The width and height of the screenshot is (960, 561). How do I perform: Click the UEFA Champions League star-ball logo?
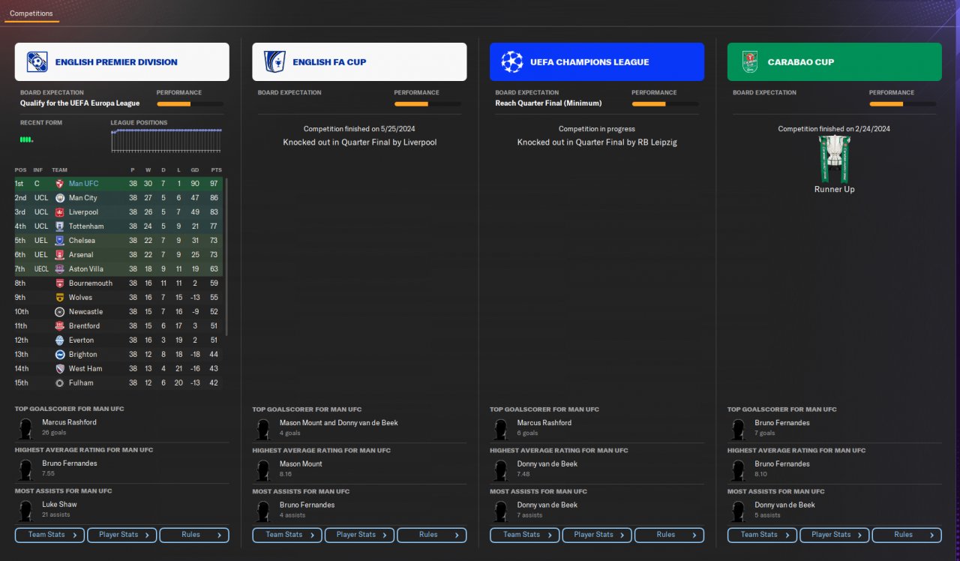point(512,61)
